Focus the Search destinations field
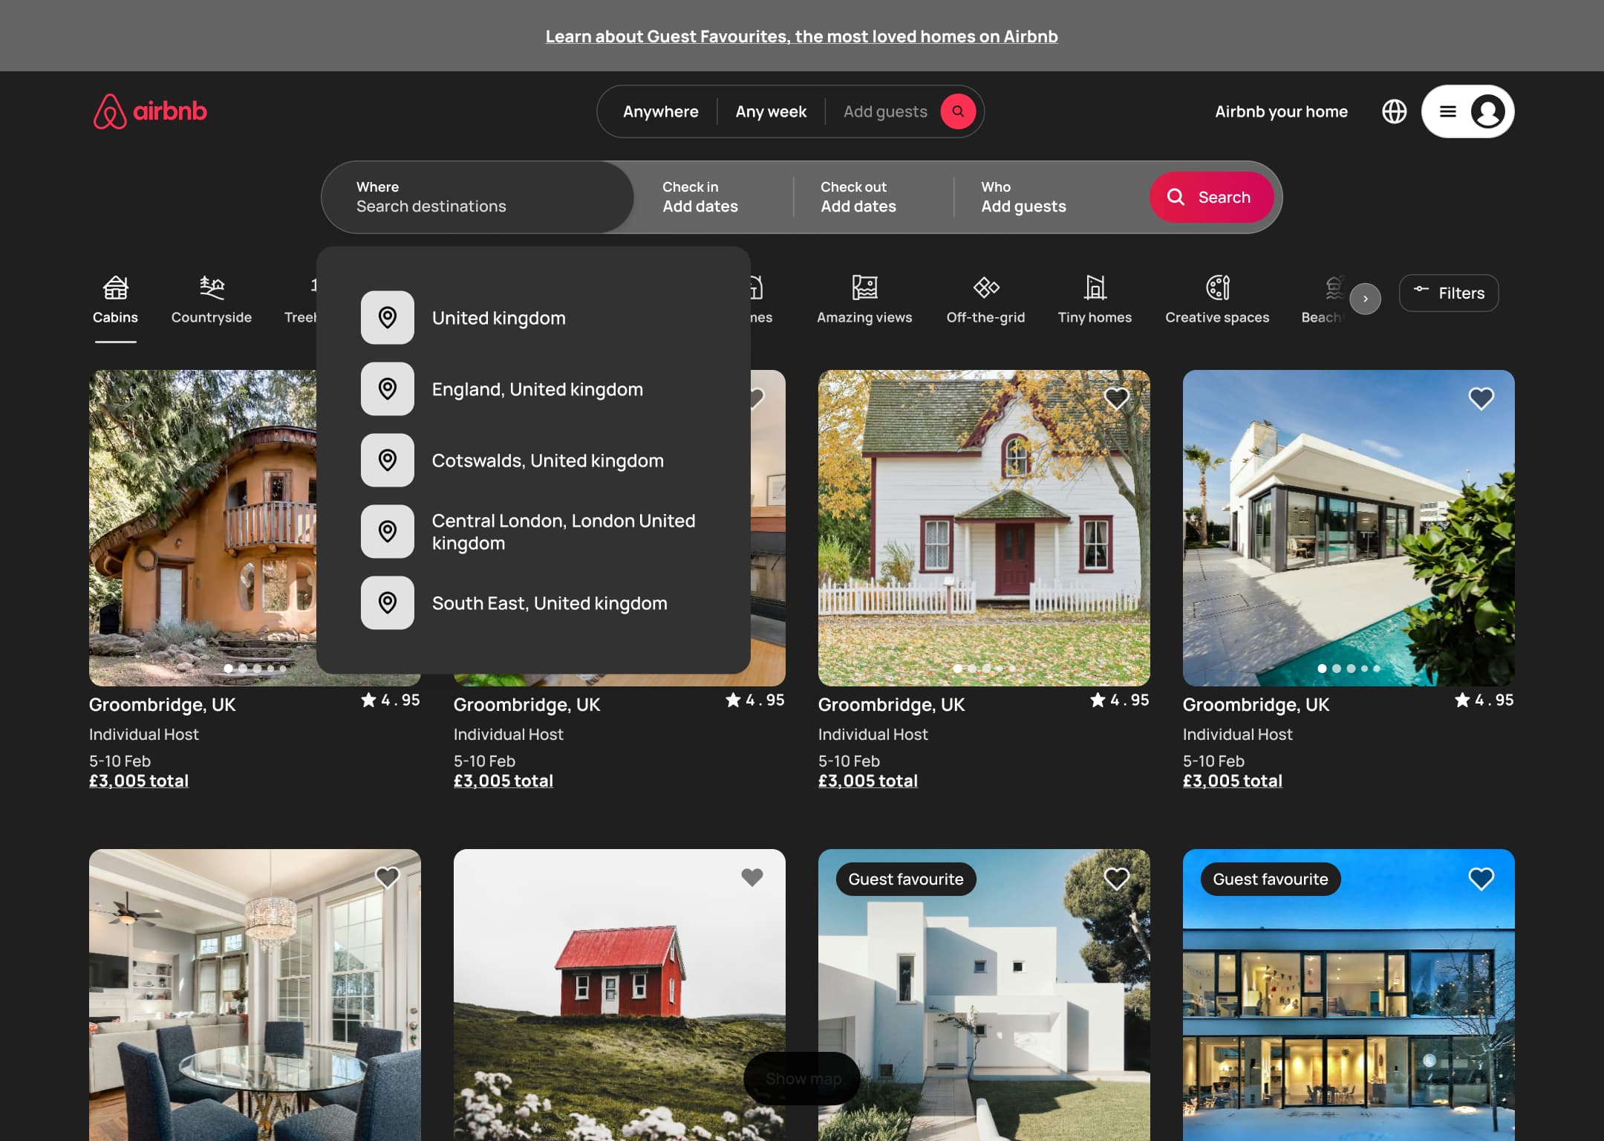The image size is (1604, 1141). (x=477, y=197)
